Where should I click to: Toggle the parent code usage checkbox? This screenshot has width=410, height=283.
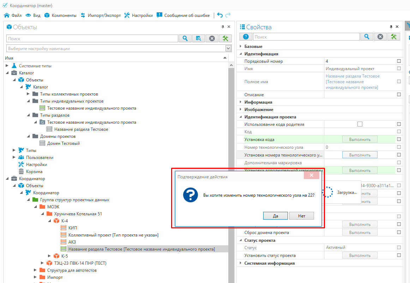click(x=360, y=124)
